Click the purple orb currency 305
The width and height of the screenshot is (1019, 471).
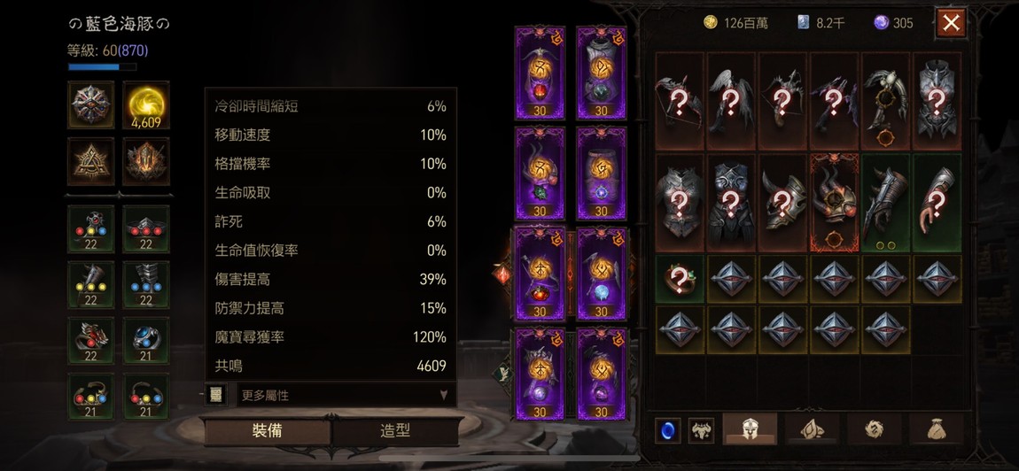(893, 23)
